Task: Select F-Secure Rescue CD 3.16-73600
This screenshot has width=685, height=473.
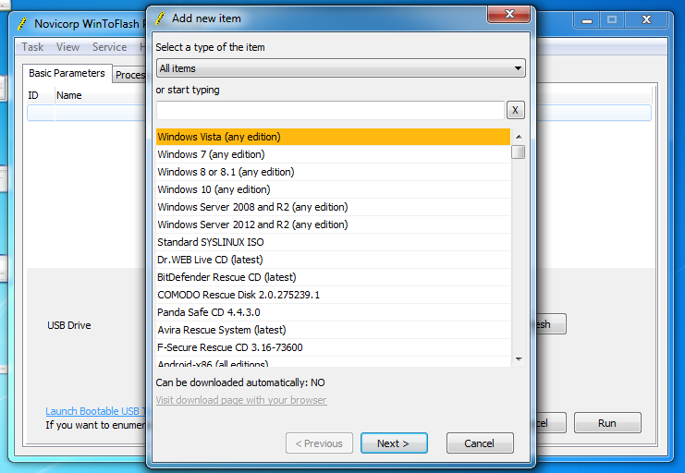Action: [x=333, y=347]
